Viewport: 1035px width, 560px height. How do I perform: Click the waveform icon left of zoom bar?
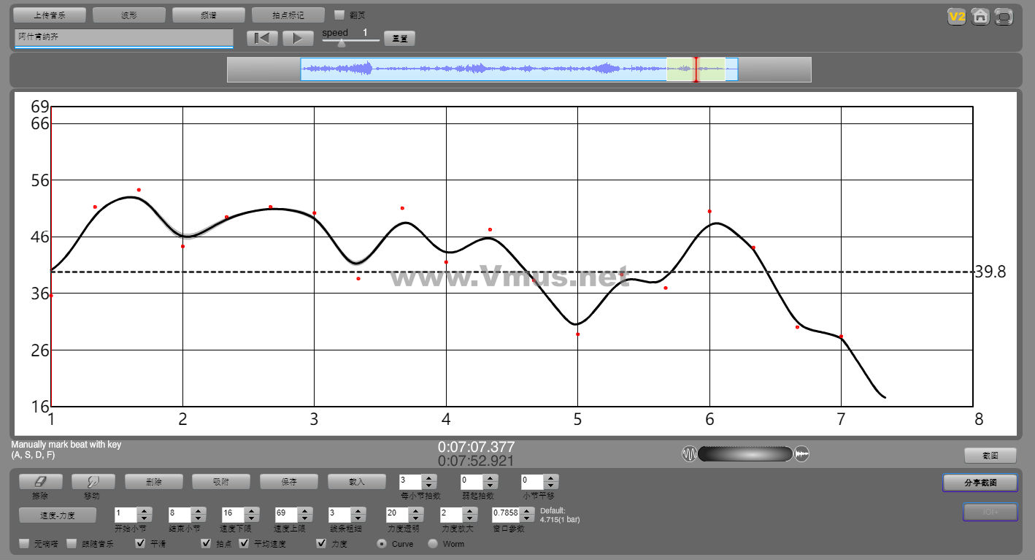(x=689, y=454)
